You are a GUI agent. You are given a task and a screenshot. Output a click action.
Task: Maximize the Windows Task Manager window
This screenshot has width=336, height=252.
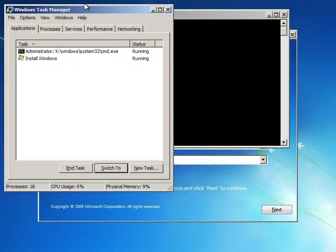tap(160, 10)
